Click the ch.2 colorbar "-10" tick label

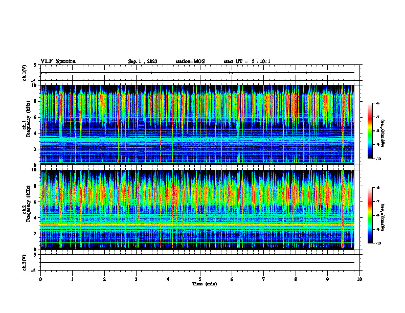[378, 243]
